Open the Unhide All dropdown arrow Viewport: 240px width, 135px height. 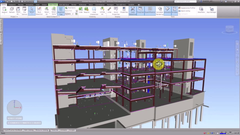105,13
